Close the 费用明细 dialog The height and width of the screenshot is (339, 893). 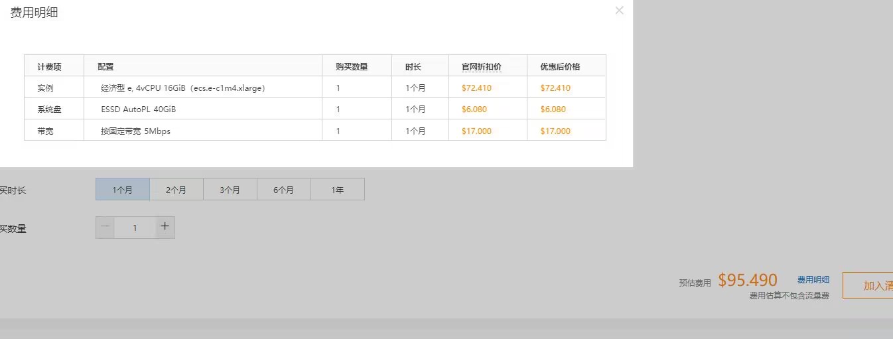pyautogui.click(x=619, y=11)
